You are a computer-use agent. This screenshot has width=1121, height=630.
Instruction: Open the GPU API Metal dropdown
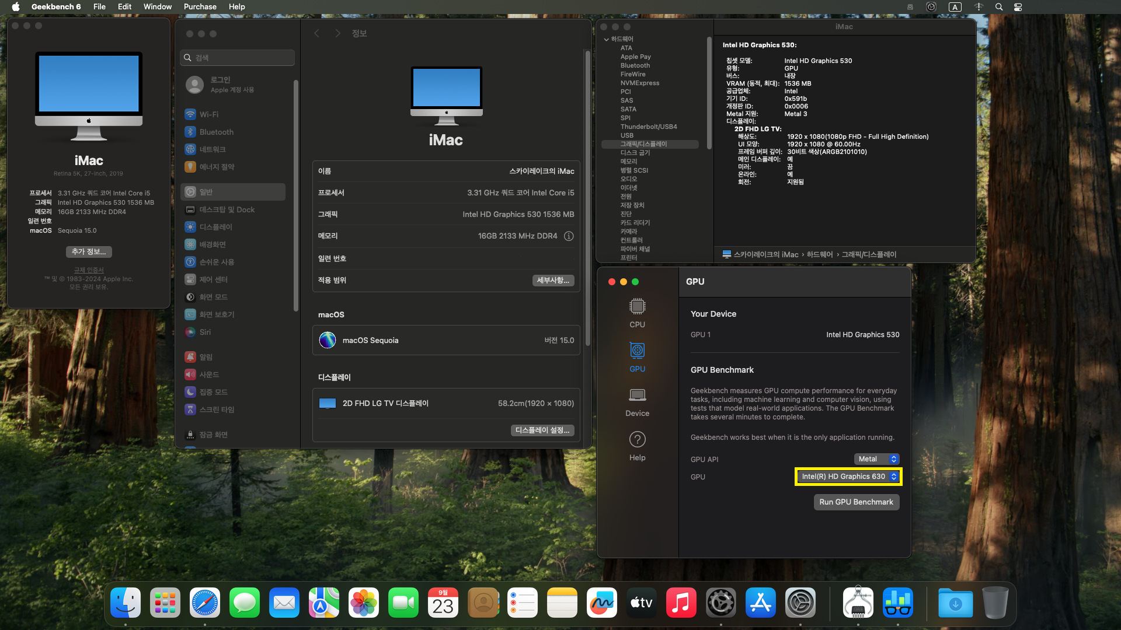[876, 459]
